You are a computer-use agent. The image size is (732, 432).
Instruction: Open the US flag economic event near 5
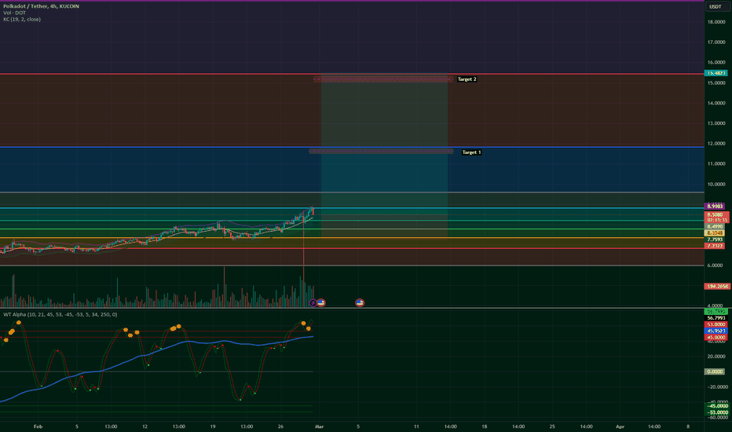pos(360,303)
